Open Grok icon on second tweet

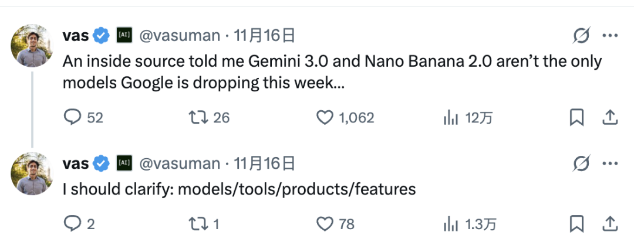[581, 163]
